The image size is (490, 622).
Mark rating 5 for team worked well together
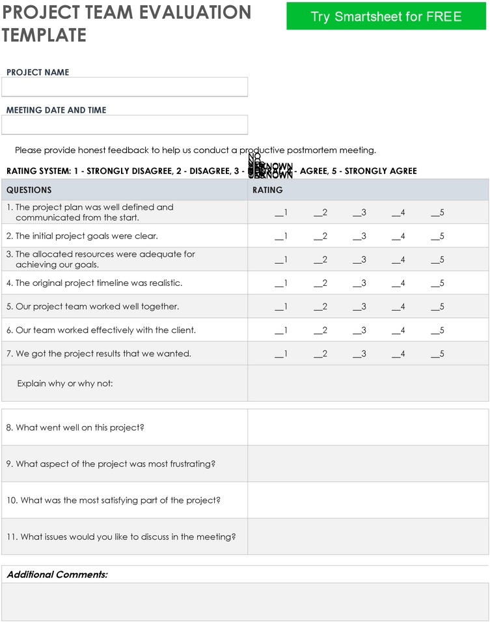pos(438,307)
